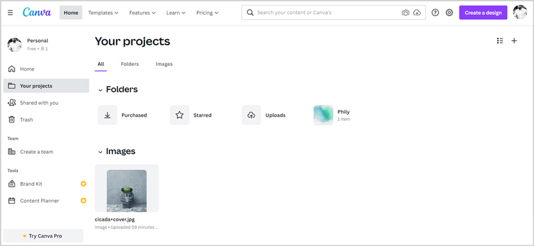Click the Create a design button

tap(483, 13)
